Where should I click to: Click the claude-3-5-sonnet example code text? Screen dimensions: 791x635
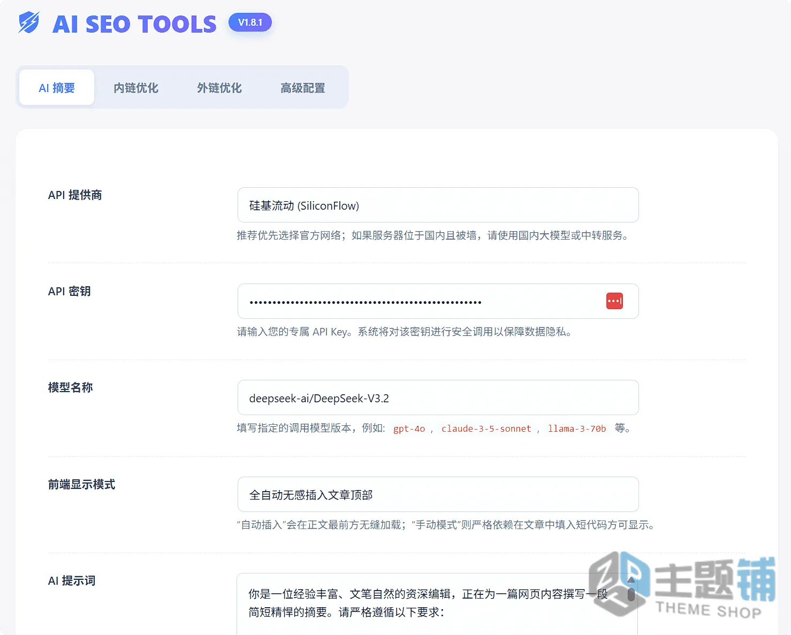486,429
